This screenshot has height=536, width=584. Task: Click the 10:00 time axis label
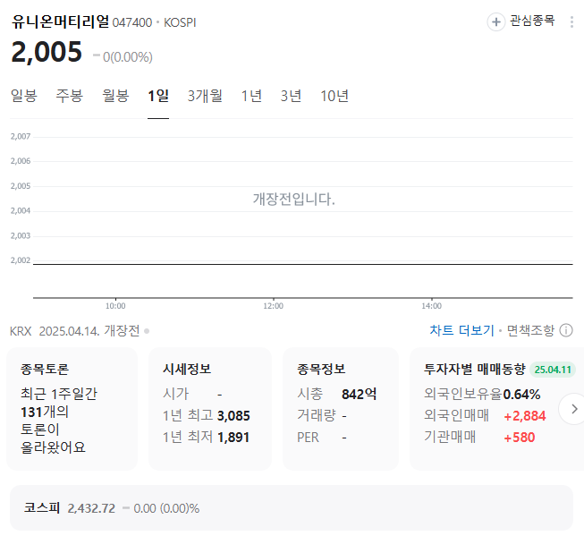[x=115, y=306]
